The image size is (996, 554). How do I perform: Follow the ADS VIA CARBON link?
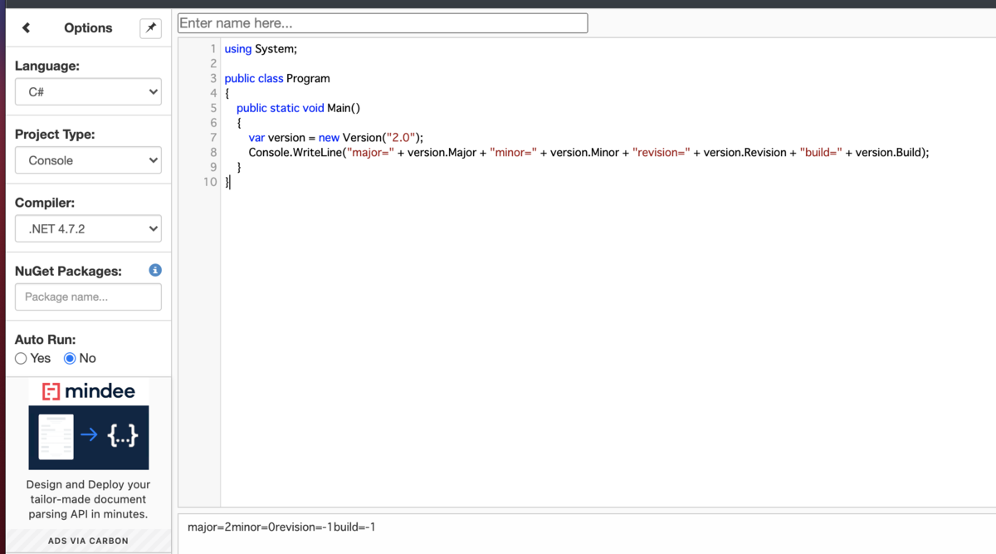coord(88,541)
